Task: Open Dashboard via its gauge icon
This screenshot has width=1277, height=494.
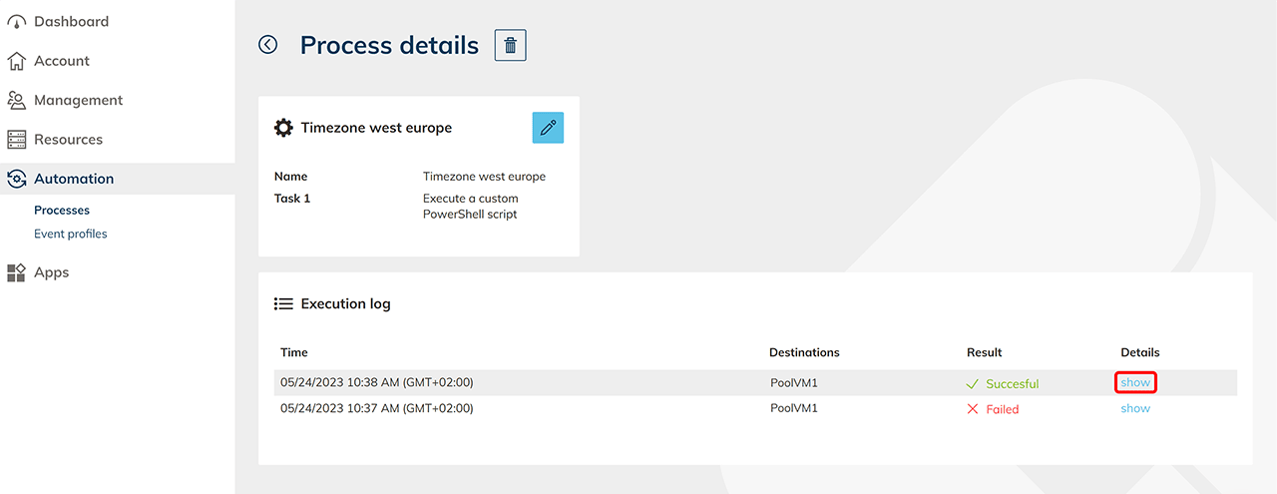Action: (x=16, y=22)
